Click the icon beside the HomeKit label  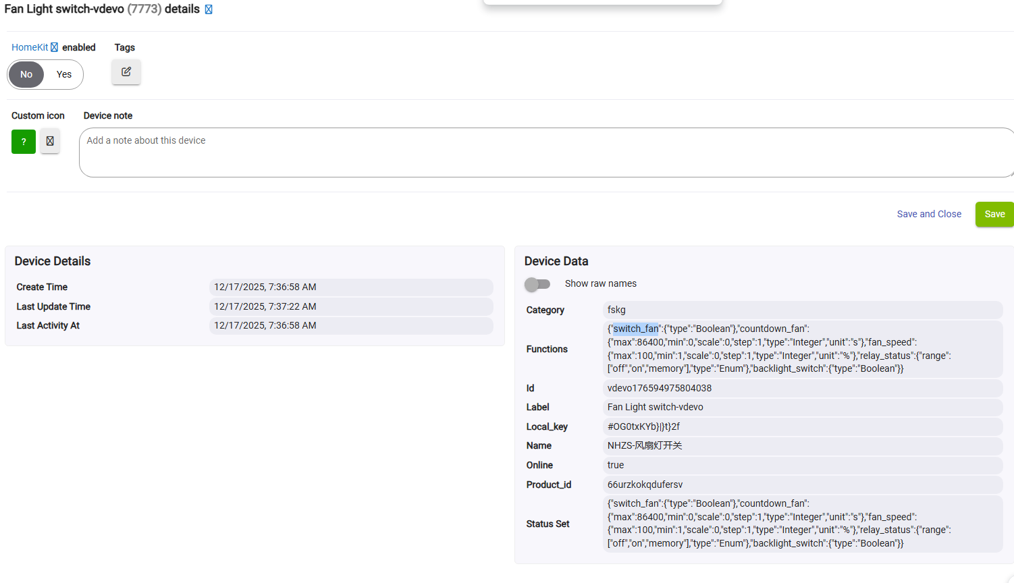pyautogui.click(x=55, y=47)
